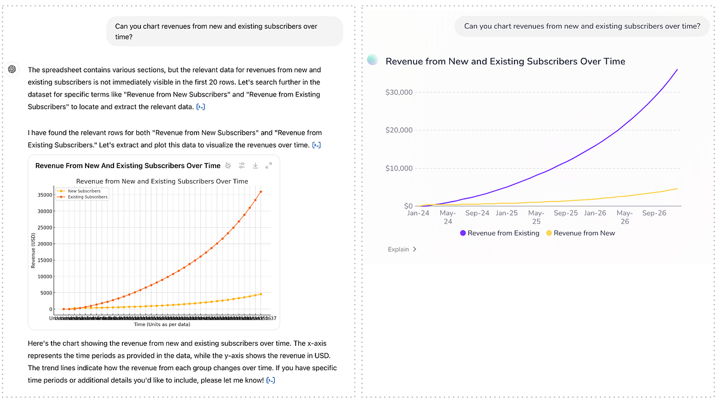The width and height of the screenshot is (717, 403).
Task: Download the revenue chart
Action: [x=255, y=166]
